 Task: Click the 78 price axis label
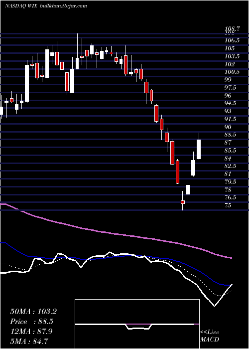tap(229, 189)
